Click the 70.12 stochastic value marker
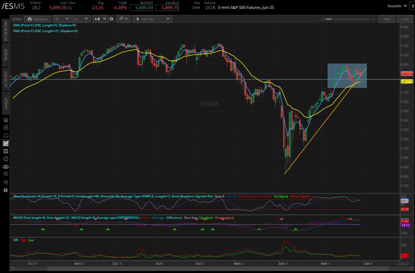 (405, 201)
